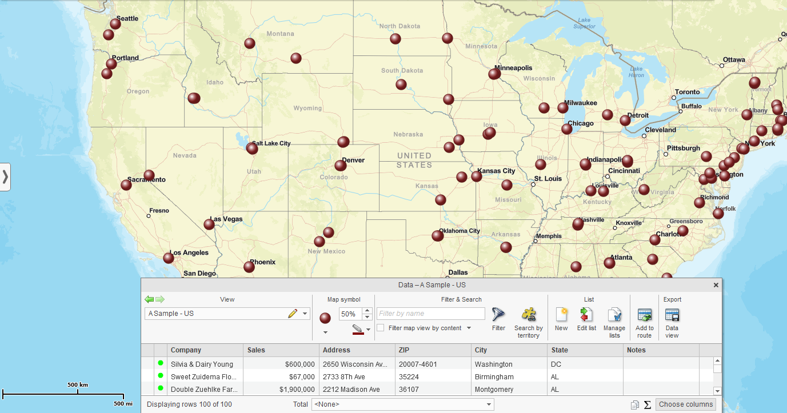
Task: Sort by the Notes column header
Action: [x=661, y=350]
